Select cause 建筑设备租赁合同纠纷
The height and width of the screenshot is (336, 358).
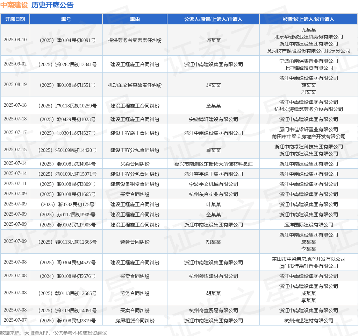135,184
